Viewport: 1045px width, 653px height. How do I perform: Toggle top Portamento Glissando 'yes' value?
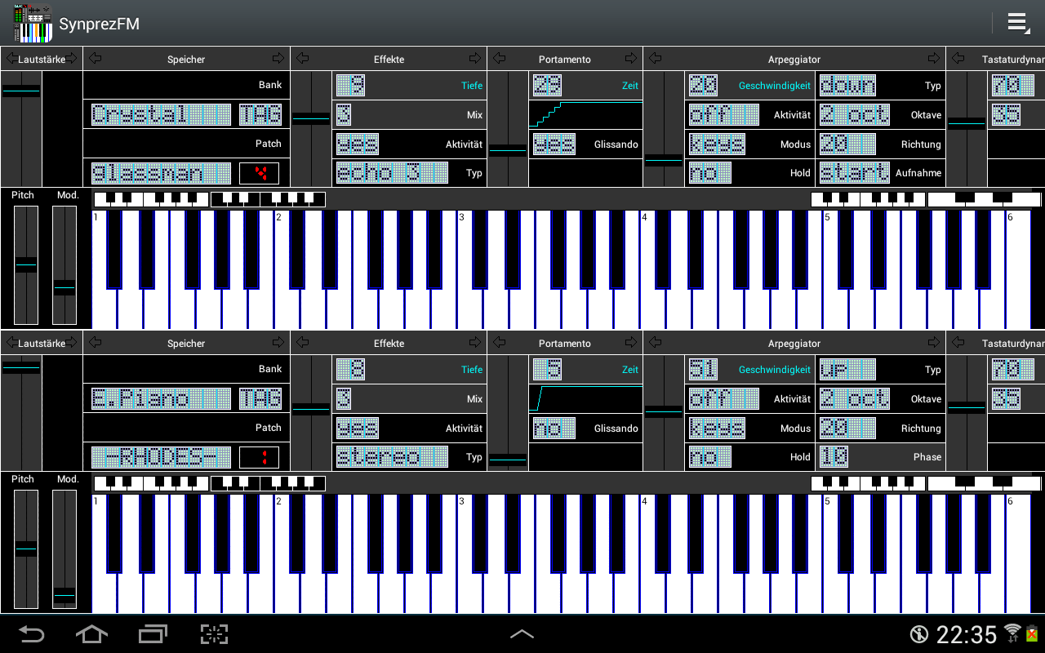[x=554, y=144]
